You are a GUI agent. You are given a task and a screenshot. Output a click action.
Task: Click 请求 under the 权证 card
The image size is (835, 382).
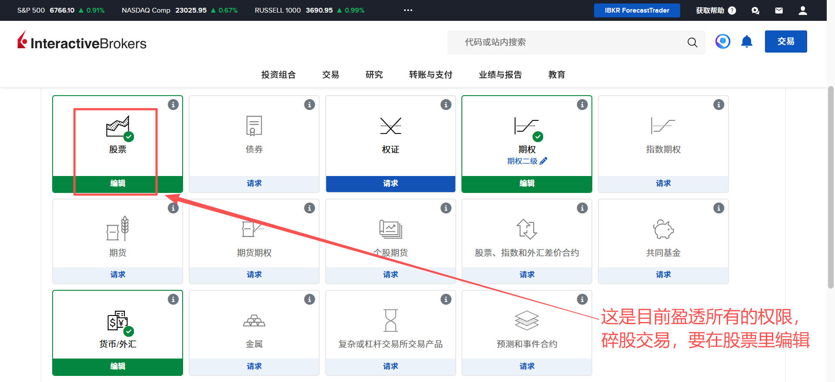pyautogui.click(x=390, y=183)
